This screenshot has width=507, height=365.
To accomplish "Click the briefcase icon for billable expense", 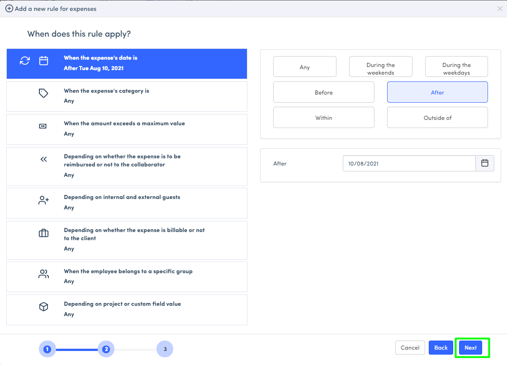I will point(43,233).
